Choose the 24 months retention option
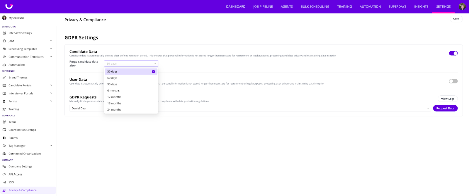 tap(131, 110)
